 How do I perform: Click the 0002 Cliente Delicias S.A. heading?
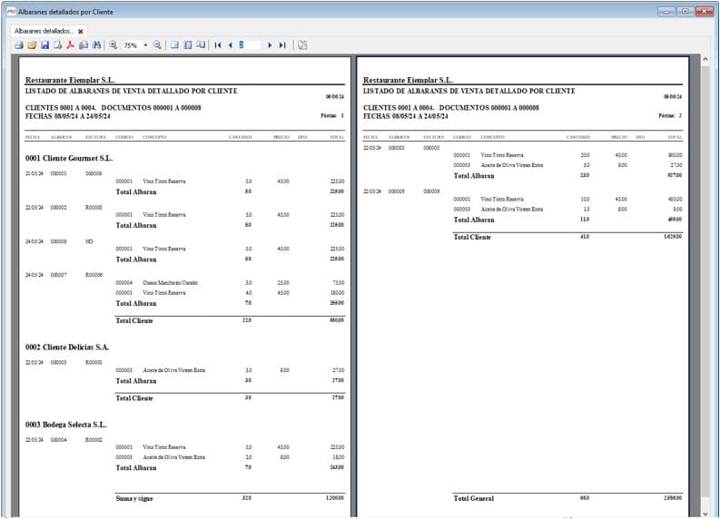tap(67, 347)
